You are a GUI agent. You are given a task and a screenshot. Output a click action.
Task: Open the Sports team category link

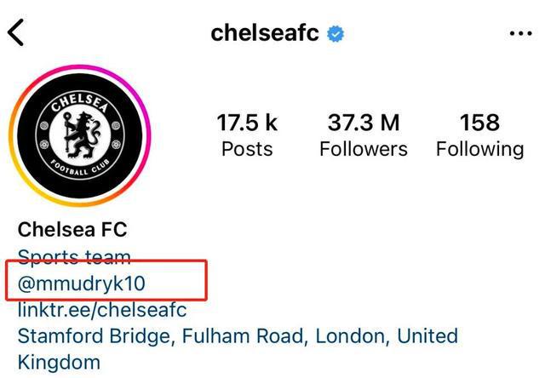75,256
